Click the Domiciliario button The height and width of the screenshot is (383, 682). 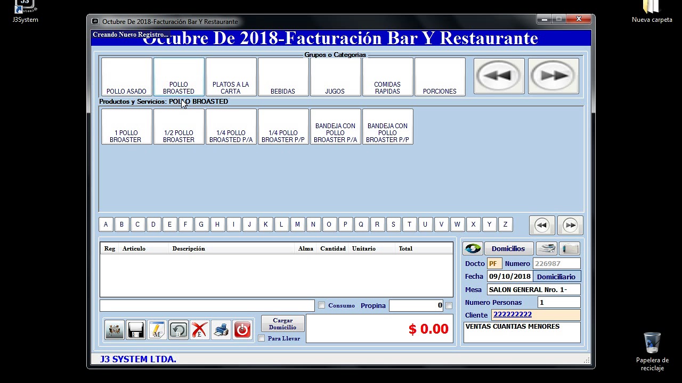[556, 277]
